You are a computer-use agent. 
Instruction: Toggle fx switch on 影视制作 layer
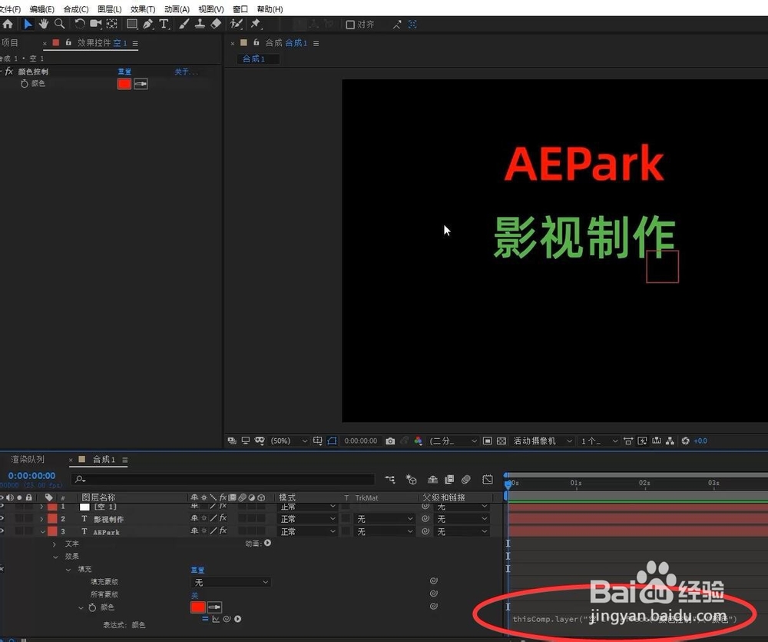(x=223, y=518)
